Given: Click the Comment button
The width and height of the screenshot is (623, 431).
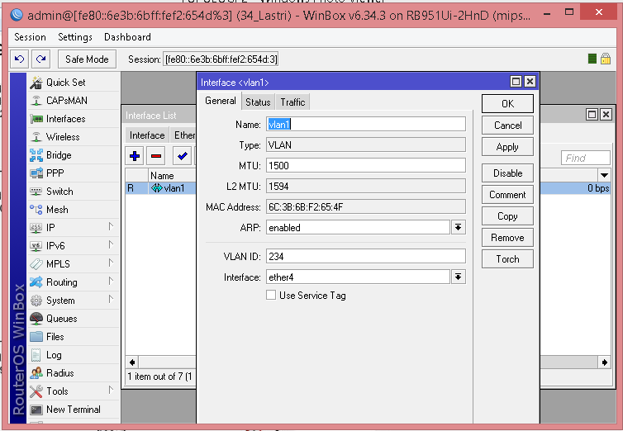Looking at the screenshot, I should click(507, 195).
